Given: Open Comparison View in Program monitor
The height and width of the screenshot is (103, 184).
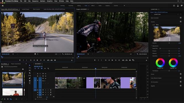Looking at the screenshot, I should click(x=133, y=60).
